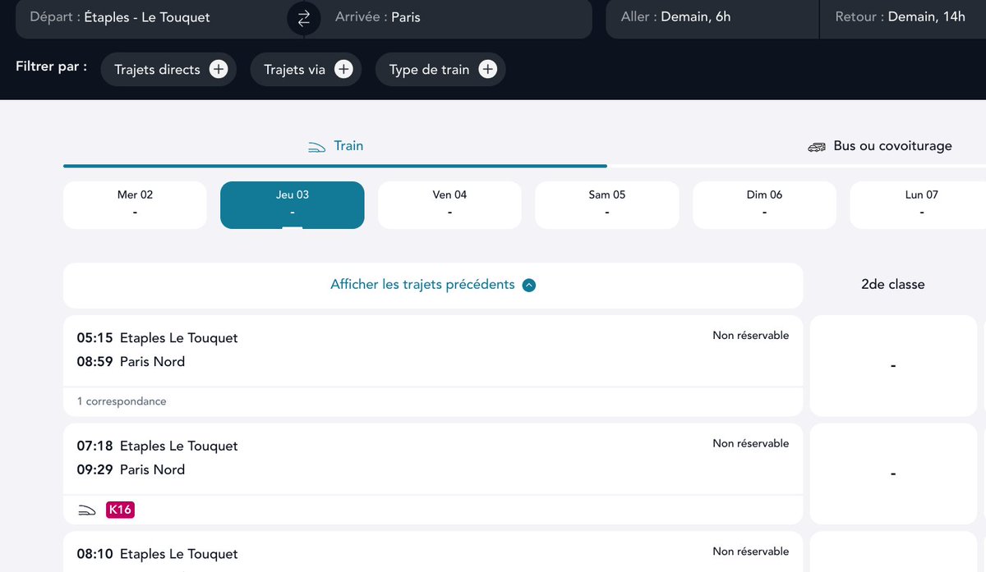Click the plus icon on Type de train
Screen dimensions: 986x572
coord(488,70)
